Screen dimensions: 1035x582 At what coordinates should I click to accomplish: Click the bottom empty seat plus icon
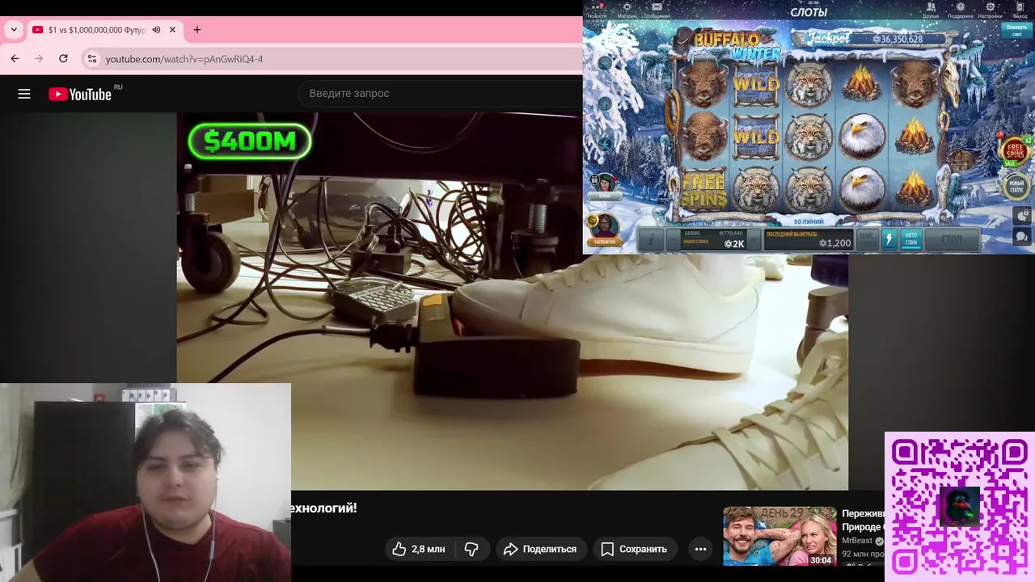point(605,144)
